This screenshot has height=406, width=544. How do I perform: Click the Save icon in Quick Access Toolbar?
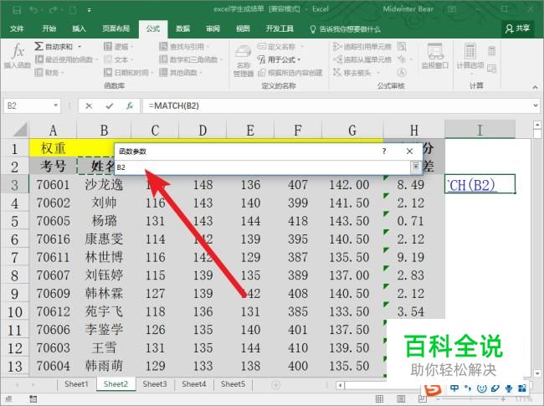[16, 10]
